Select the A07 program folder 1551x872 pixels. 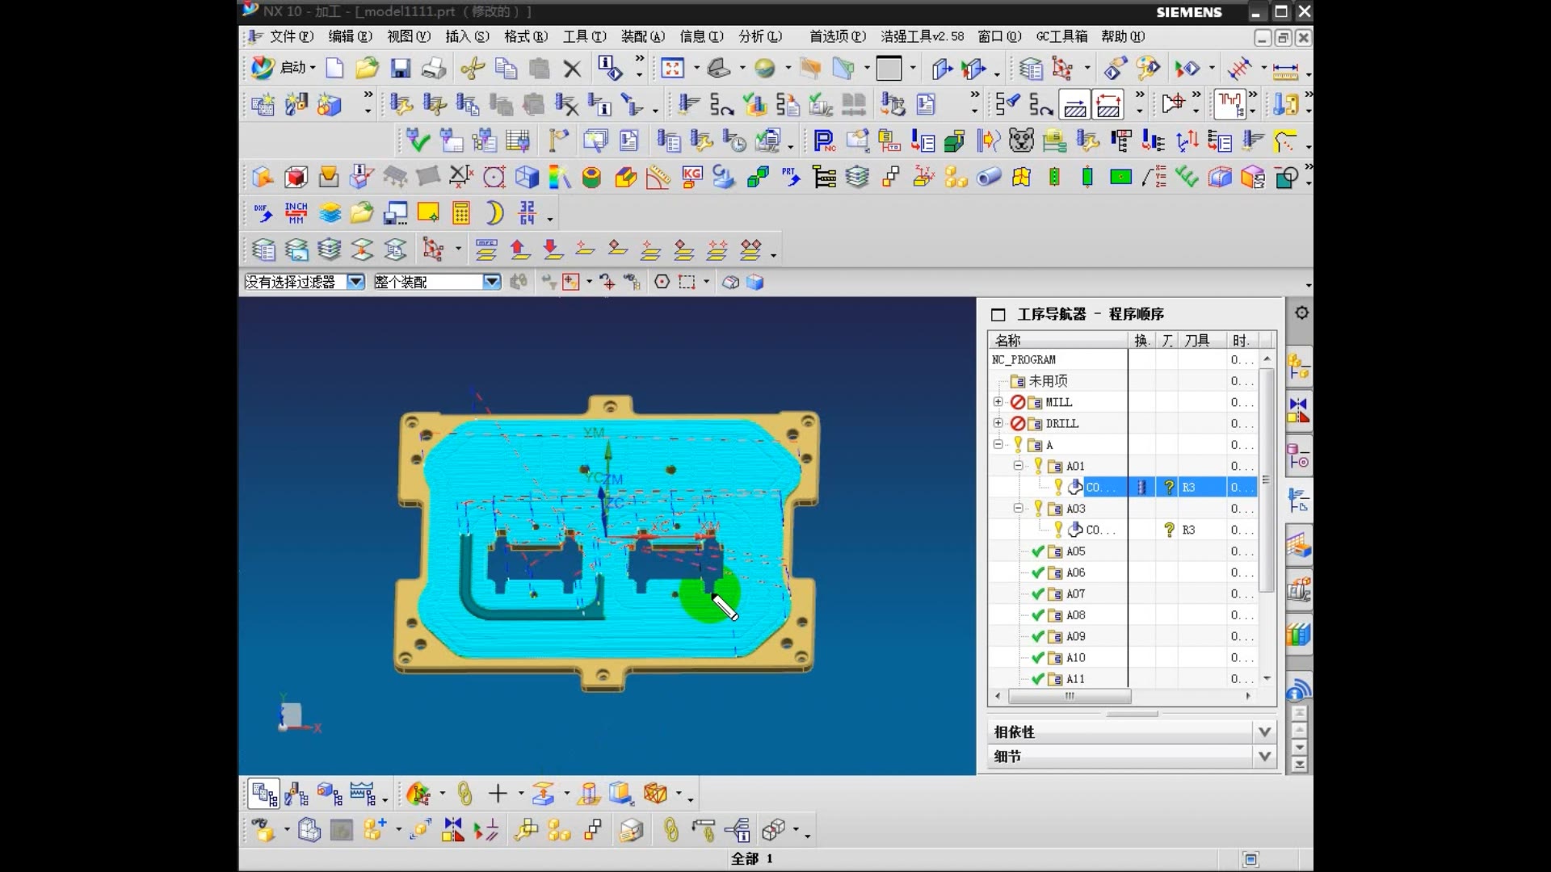1075,594
